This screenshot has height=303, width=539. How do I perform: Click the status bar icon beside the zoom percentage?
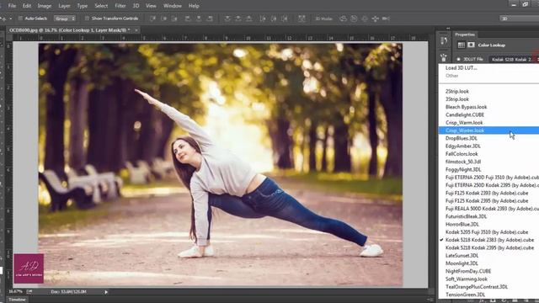(29, 292)
